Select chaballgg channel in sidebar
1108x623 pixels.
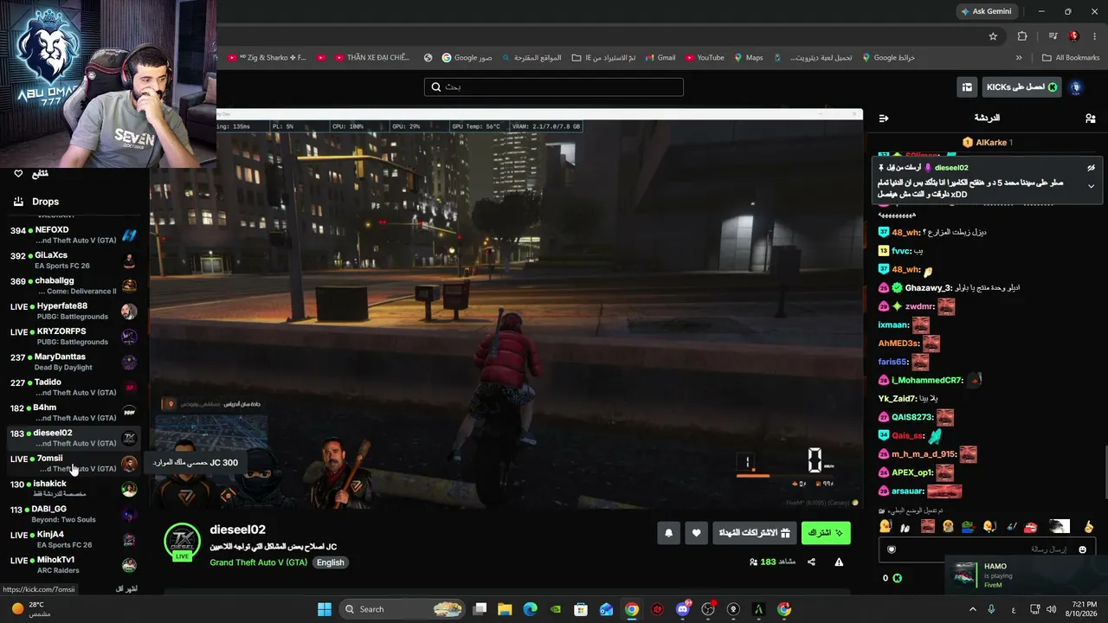(x=74, y=286)
